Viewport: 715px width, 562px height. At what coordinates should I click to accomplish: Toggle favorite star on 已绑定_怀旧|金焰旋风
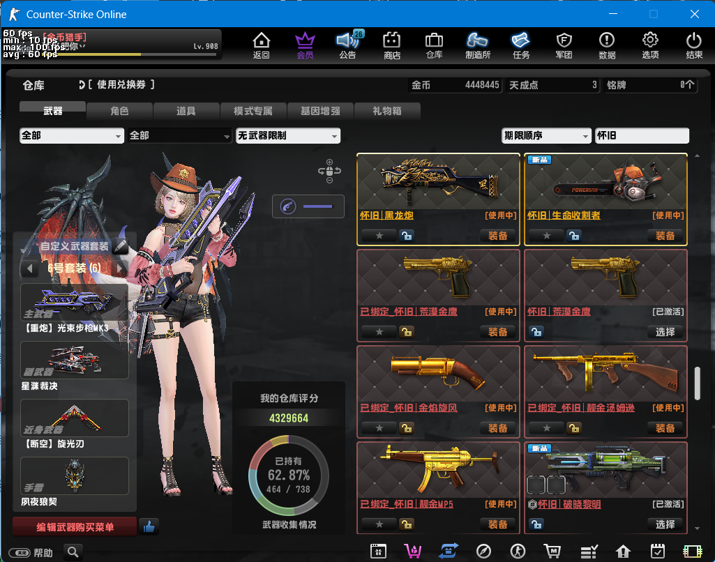tap(379, 428)
